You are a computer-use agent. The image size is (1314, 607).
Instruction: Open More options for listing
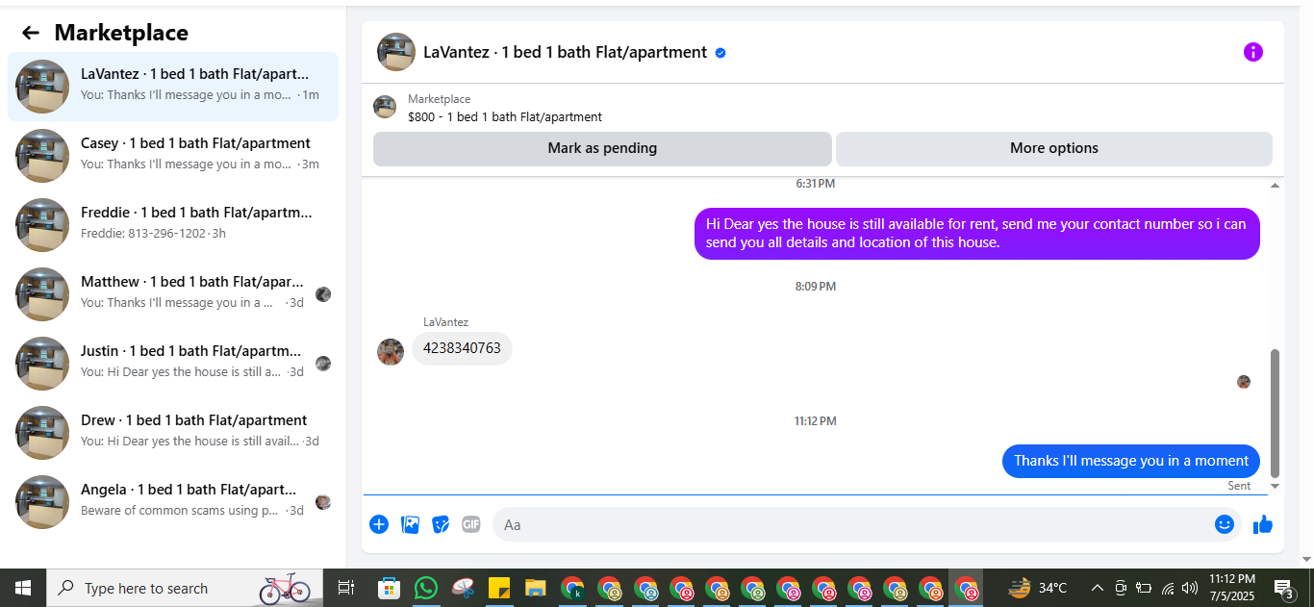coord(1054,148)
